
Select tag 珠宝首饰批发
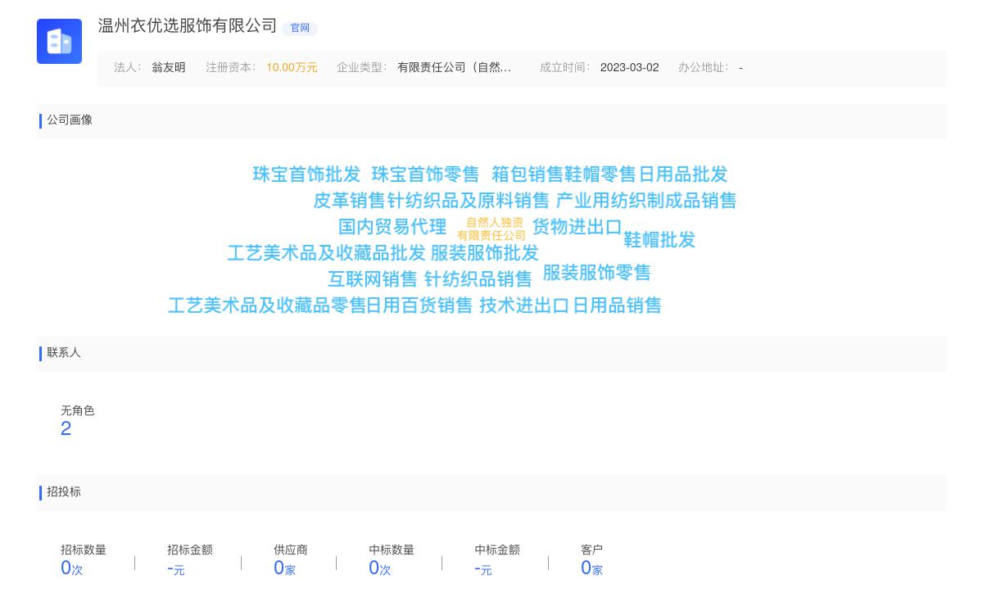306,174
